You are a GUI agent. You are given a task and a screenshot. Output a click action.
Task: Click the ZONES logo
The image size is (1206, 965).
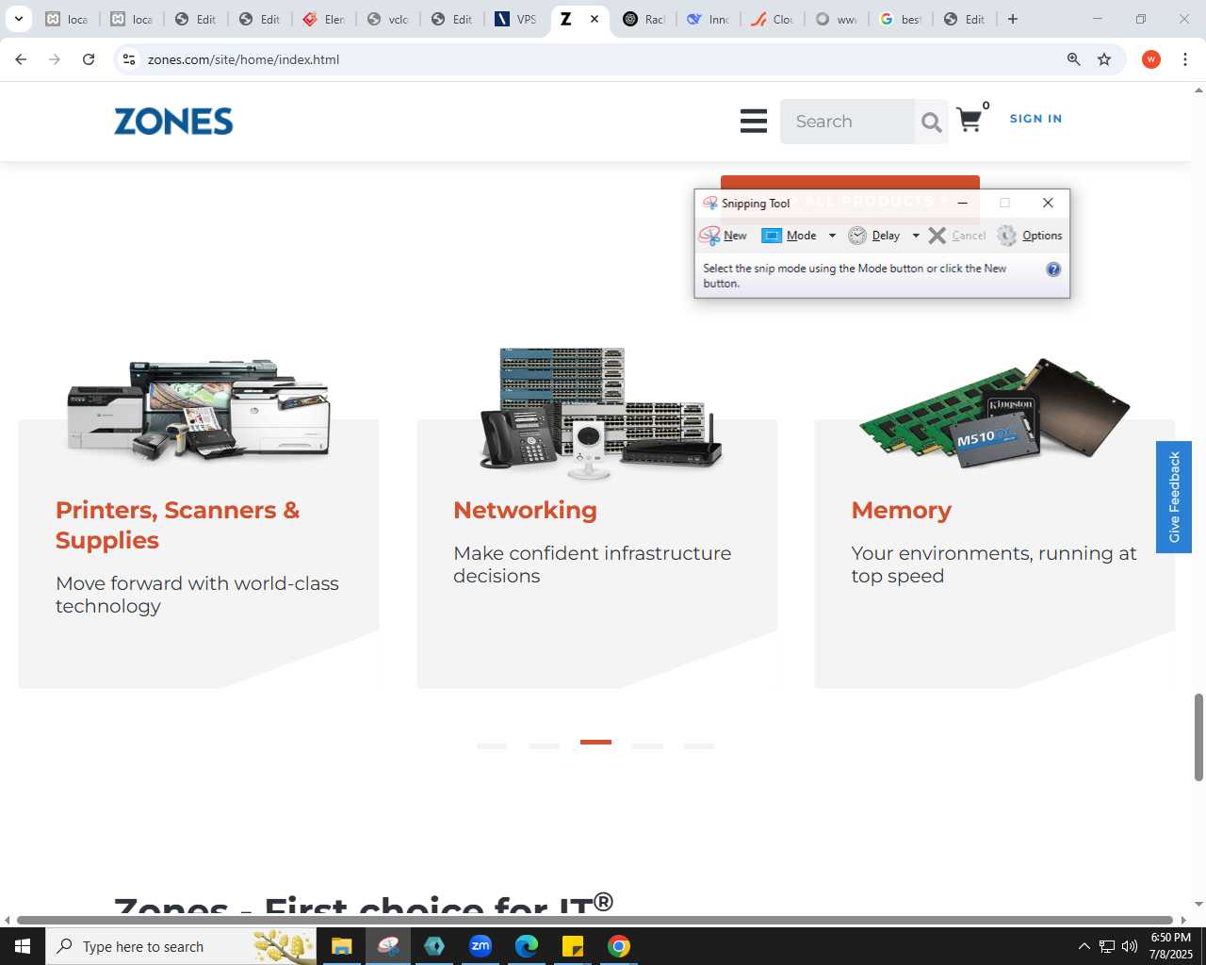[173, 122]
